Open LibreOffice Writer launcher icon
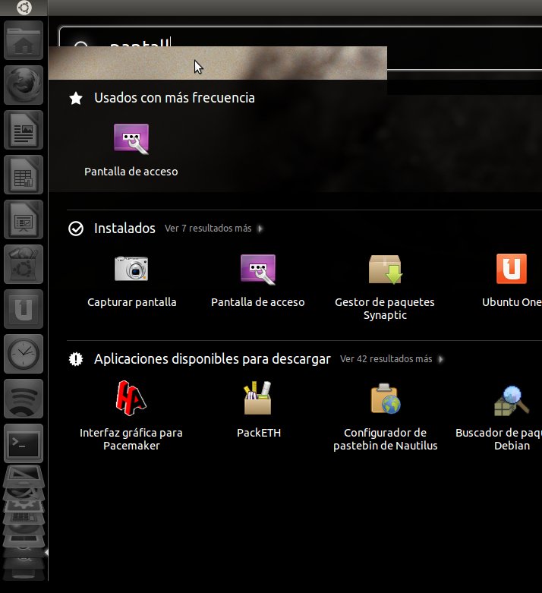This screenshot has height=593, width=542. click(x=24, y=130)
